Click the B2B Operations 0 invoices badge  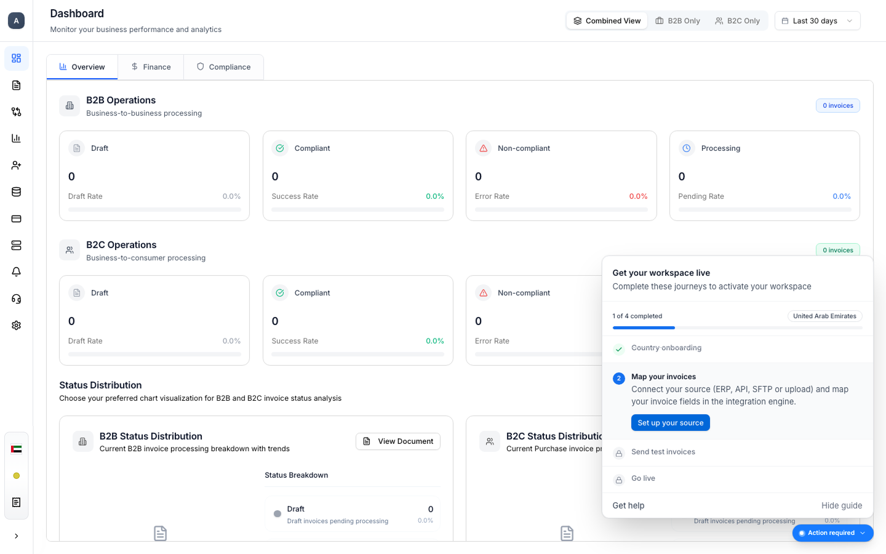tap(837, 106)
